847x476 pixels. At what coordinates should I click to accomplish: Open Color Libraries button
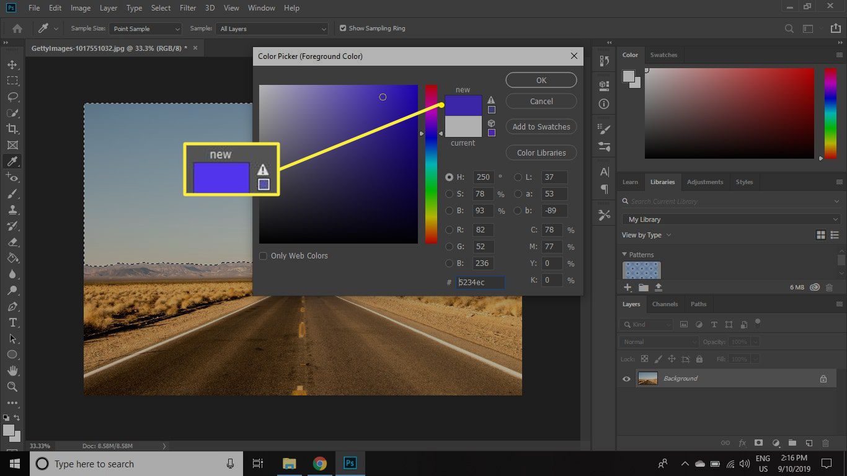[541, 152]
